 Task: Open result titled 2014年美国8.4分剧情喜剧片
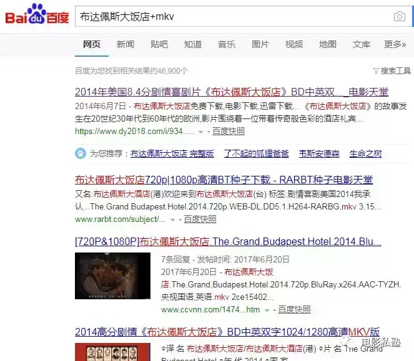tap(232, 92)
